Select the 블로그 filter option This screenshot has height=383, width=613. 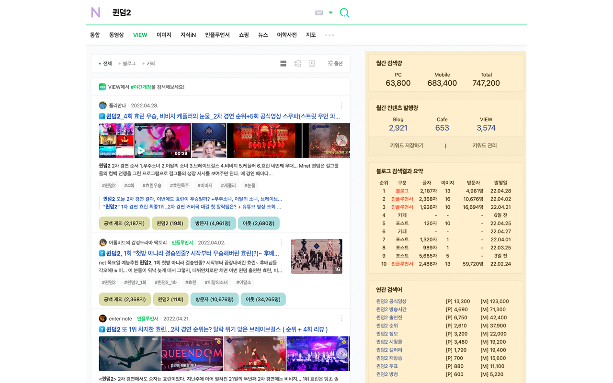[127, 63]
